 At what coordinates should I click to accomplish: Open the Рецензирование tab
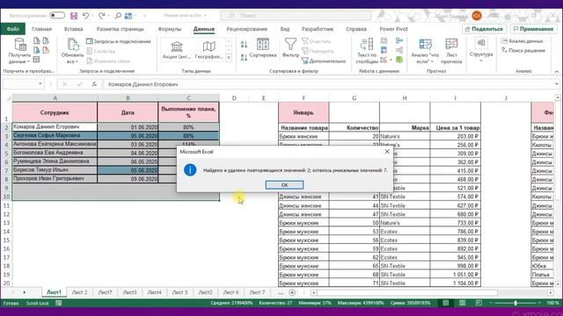[246, 29]
